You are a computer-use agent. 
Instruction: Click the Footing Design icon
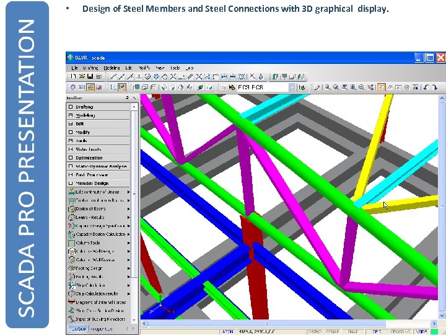click(x=71, y=269)
